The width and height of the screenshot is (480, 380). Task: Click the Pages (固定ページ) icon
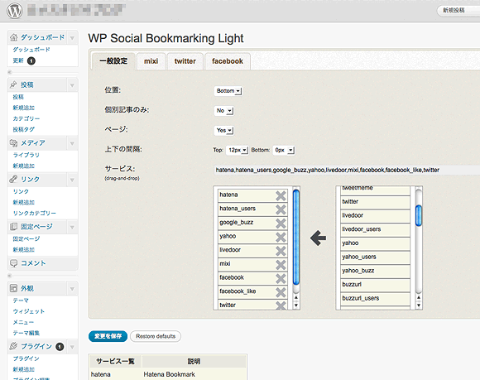(x=13, y=227)
